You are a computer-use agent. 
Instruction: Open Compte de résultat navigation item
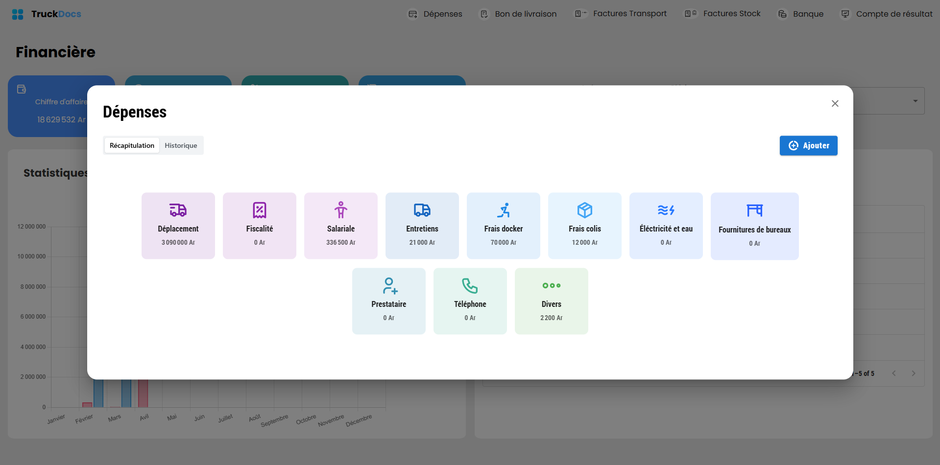tap(887, 14)
